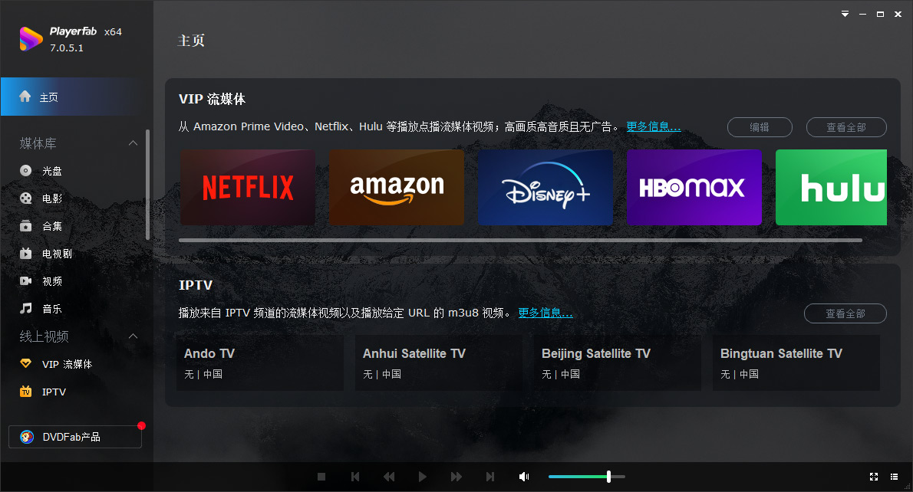Collapse the 线上视频 section chevron
Screen dimensions: 913x492
tap(133, 336)
